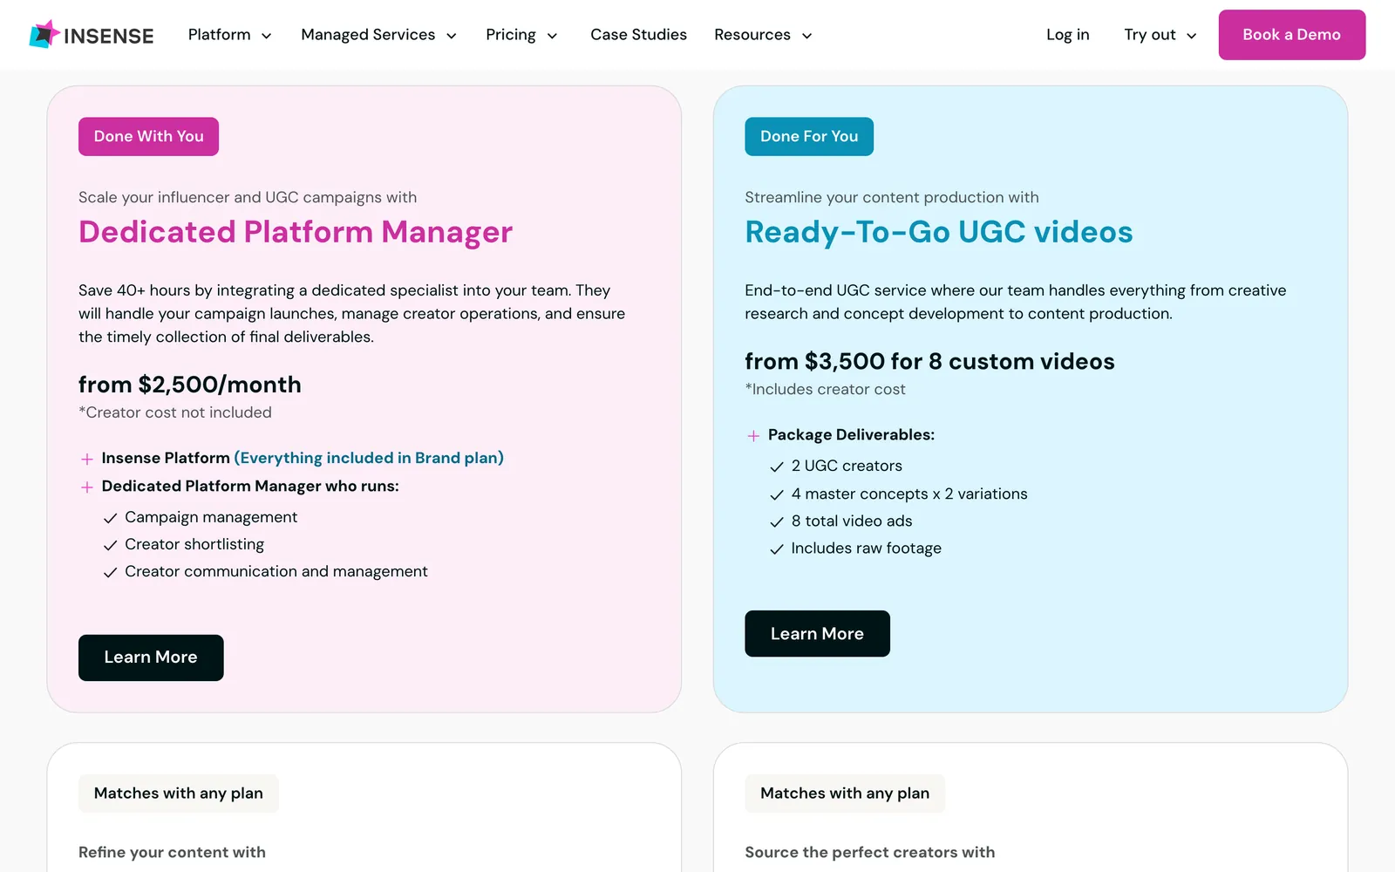1395x872 pixels.
Task: Click the Ready-To-Go UGC videos heading
Action: (938, 232)
